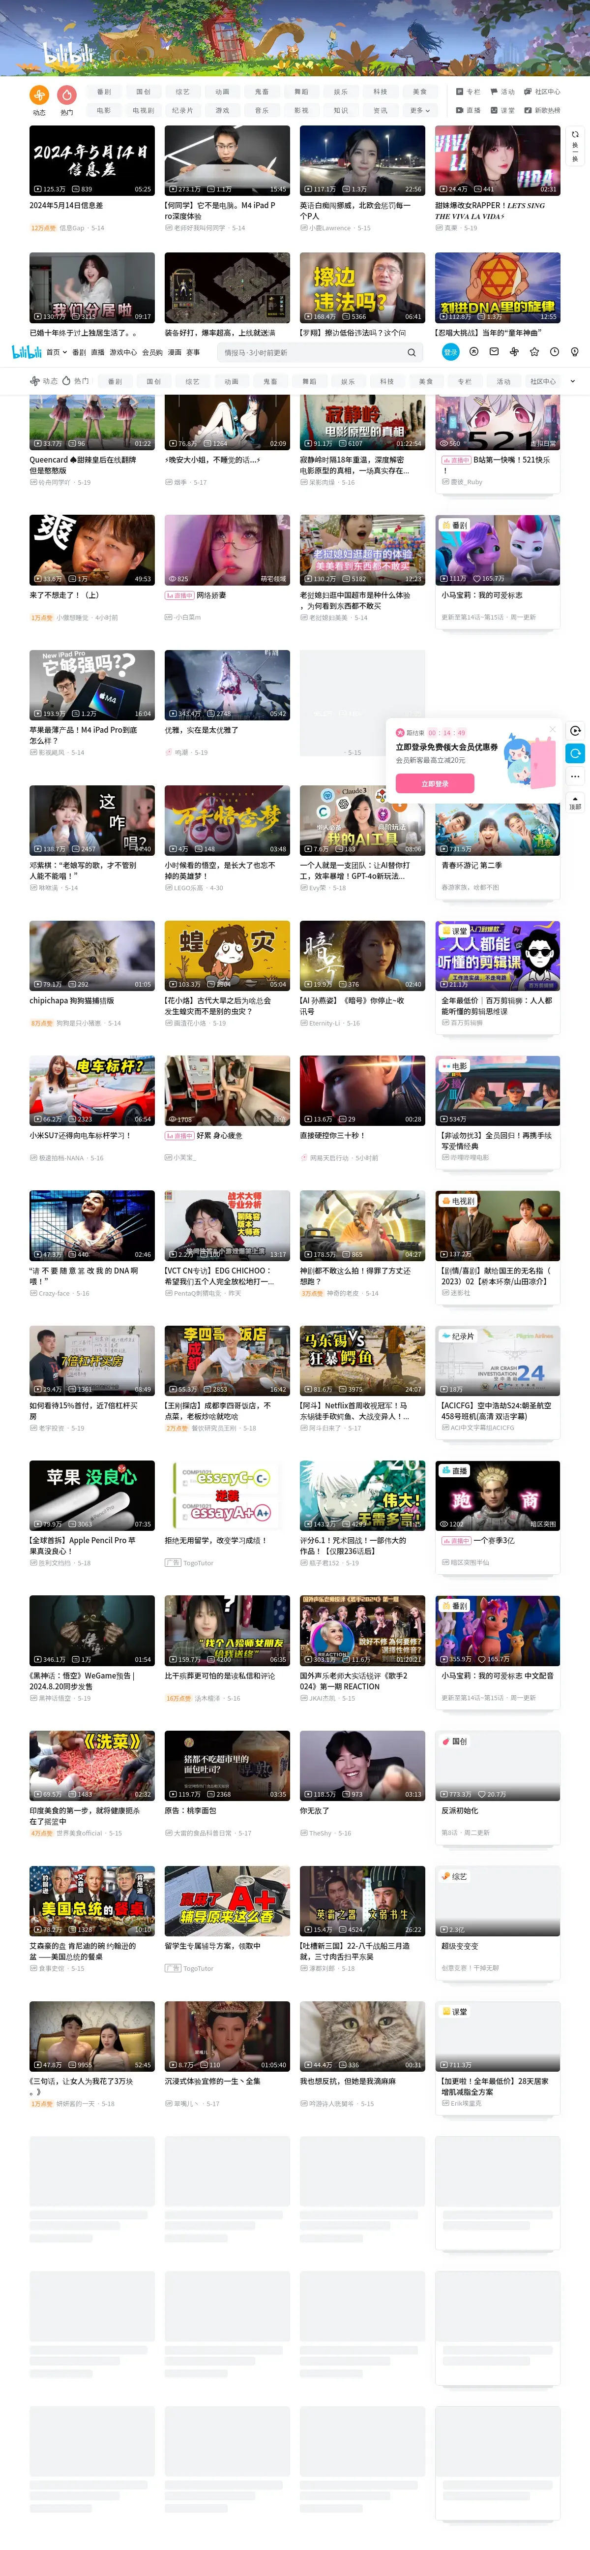Click 新歌热榜 icon link

pyautogui.click(x=542, y=111)
